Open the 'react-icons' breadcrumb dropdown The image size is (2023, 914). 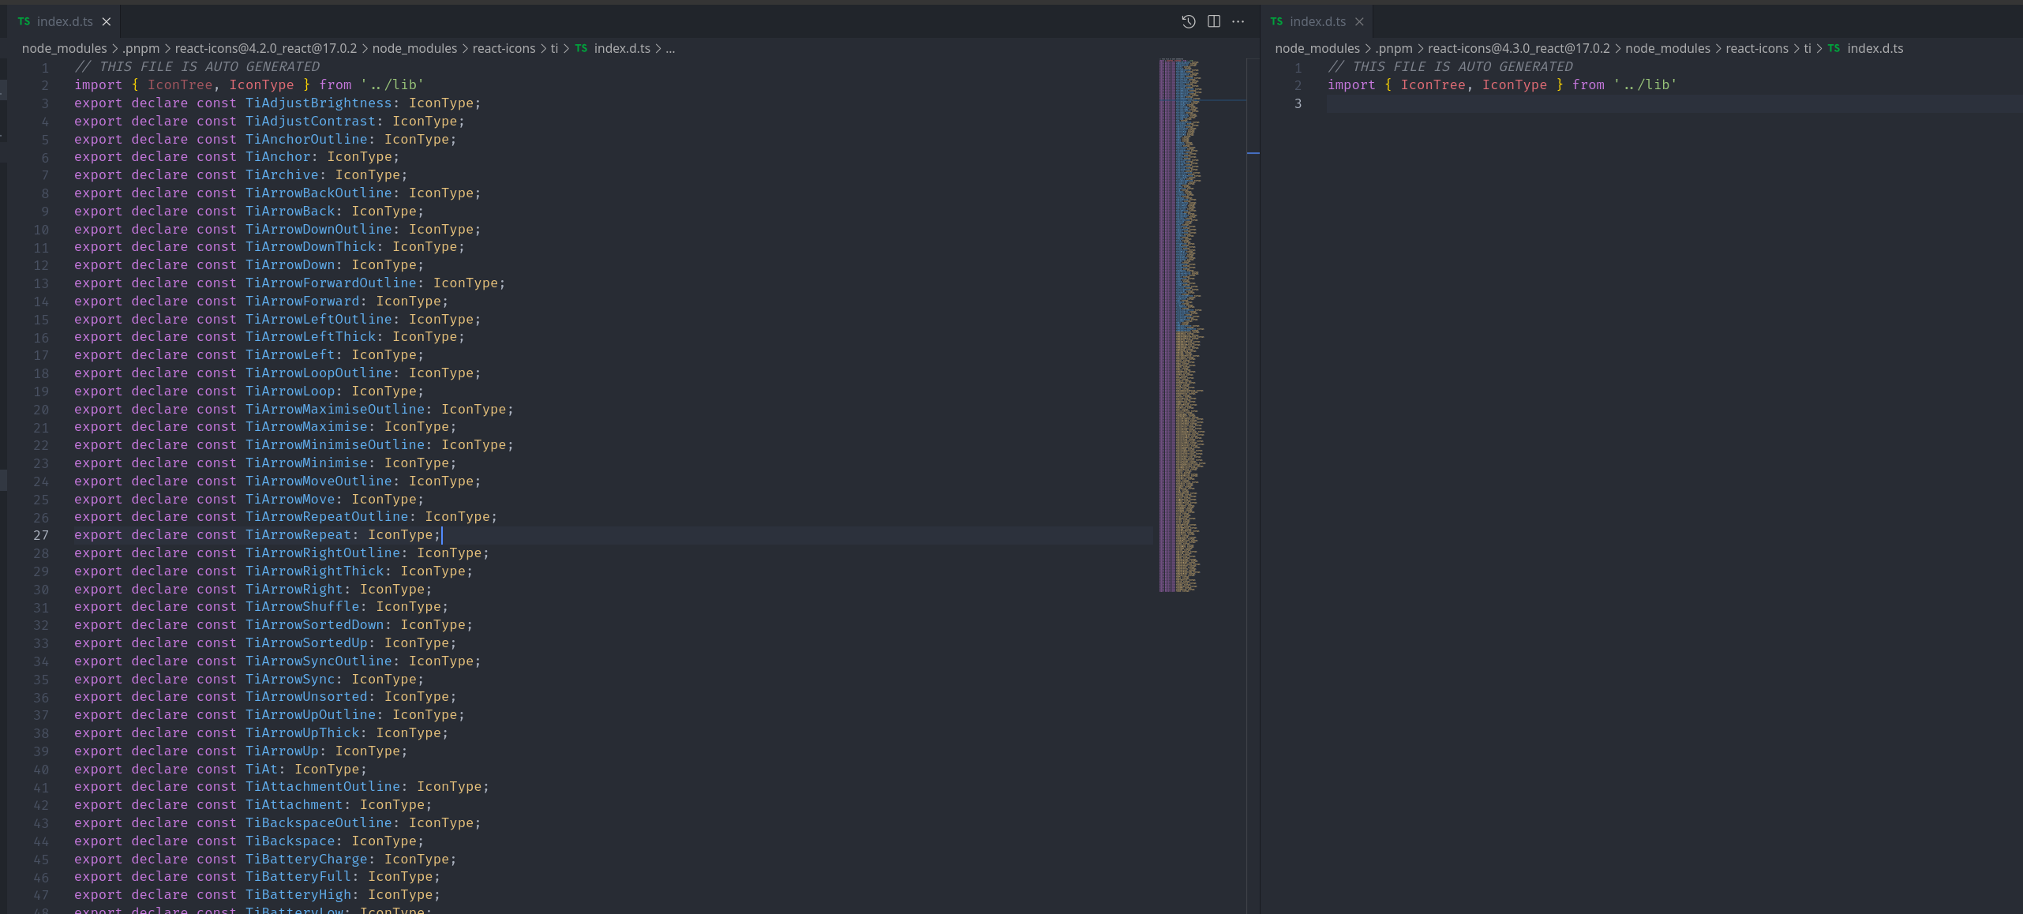click(x=503, y=48)
